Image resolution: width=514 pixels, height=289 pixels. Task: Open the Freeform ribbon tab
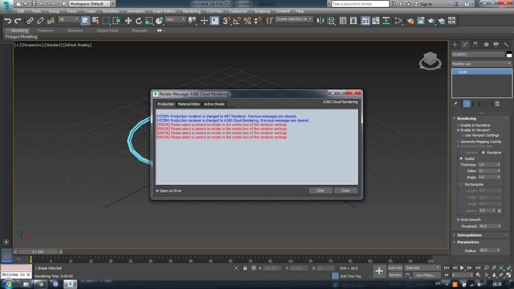(45, 31)
